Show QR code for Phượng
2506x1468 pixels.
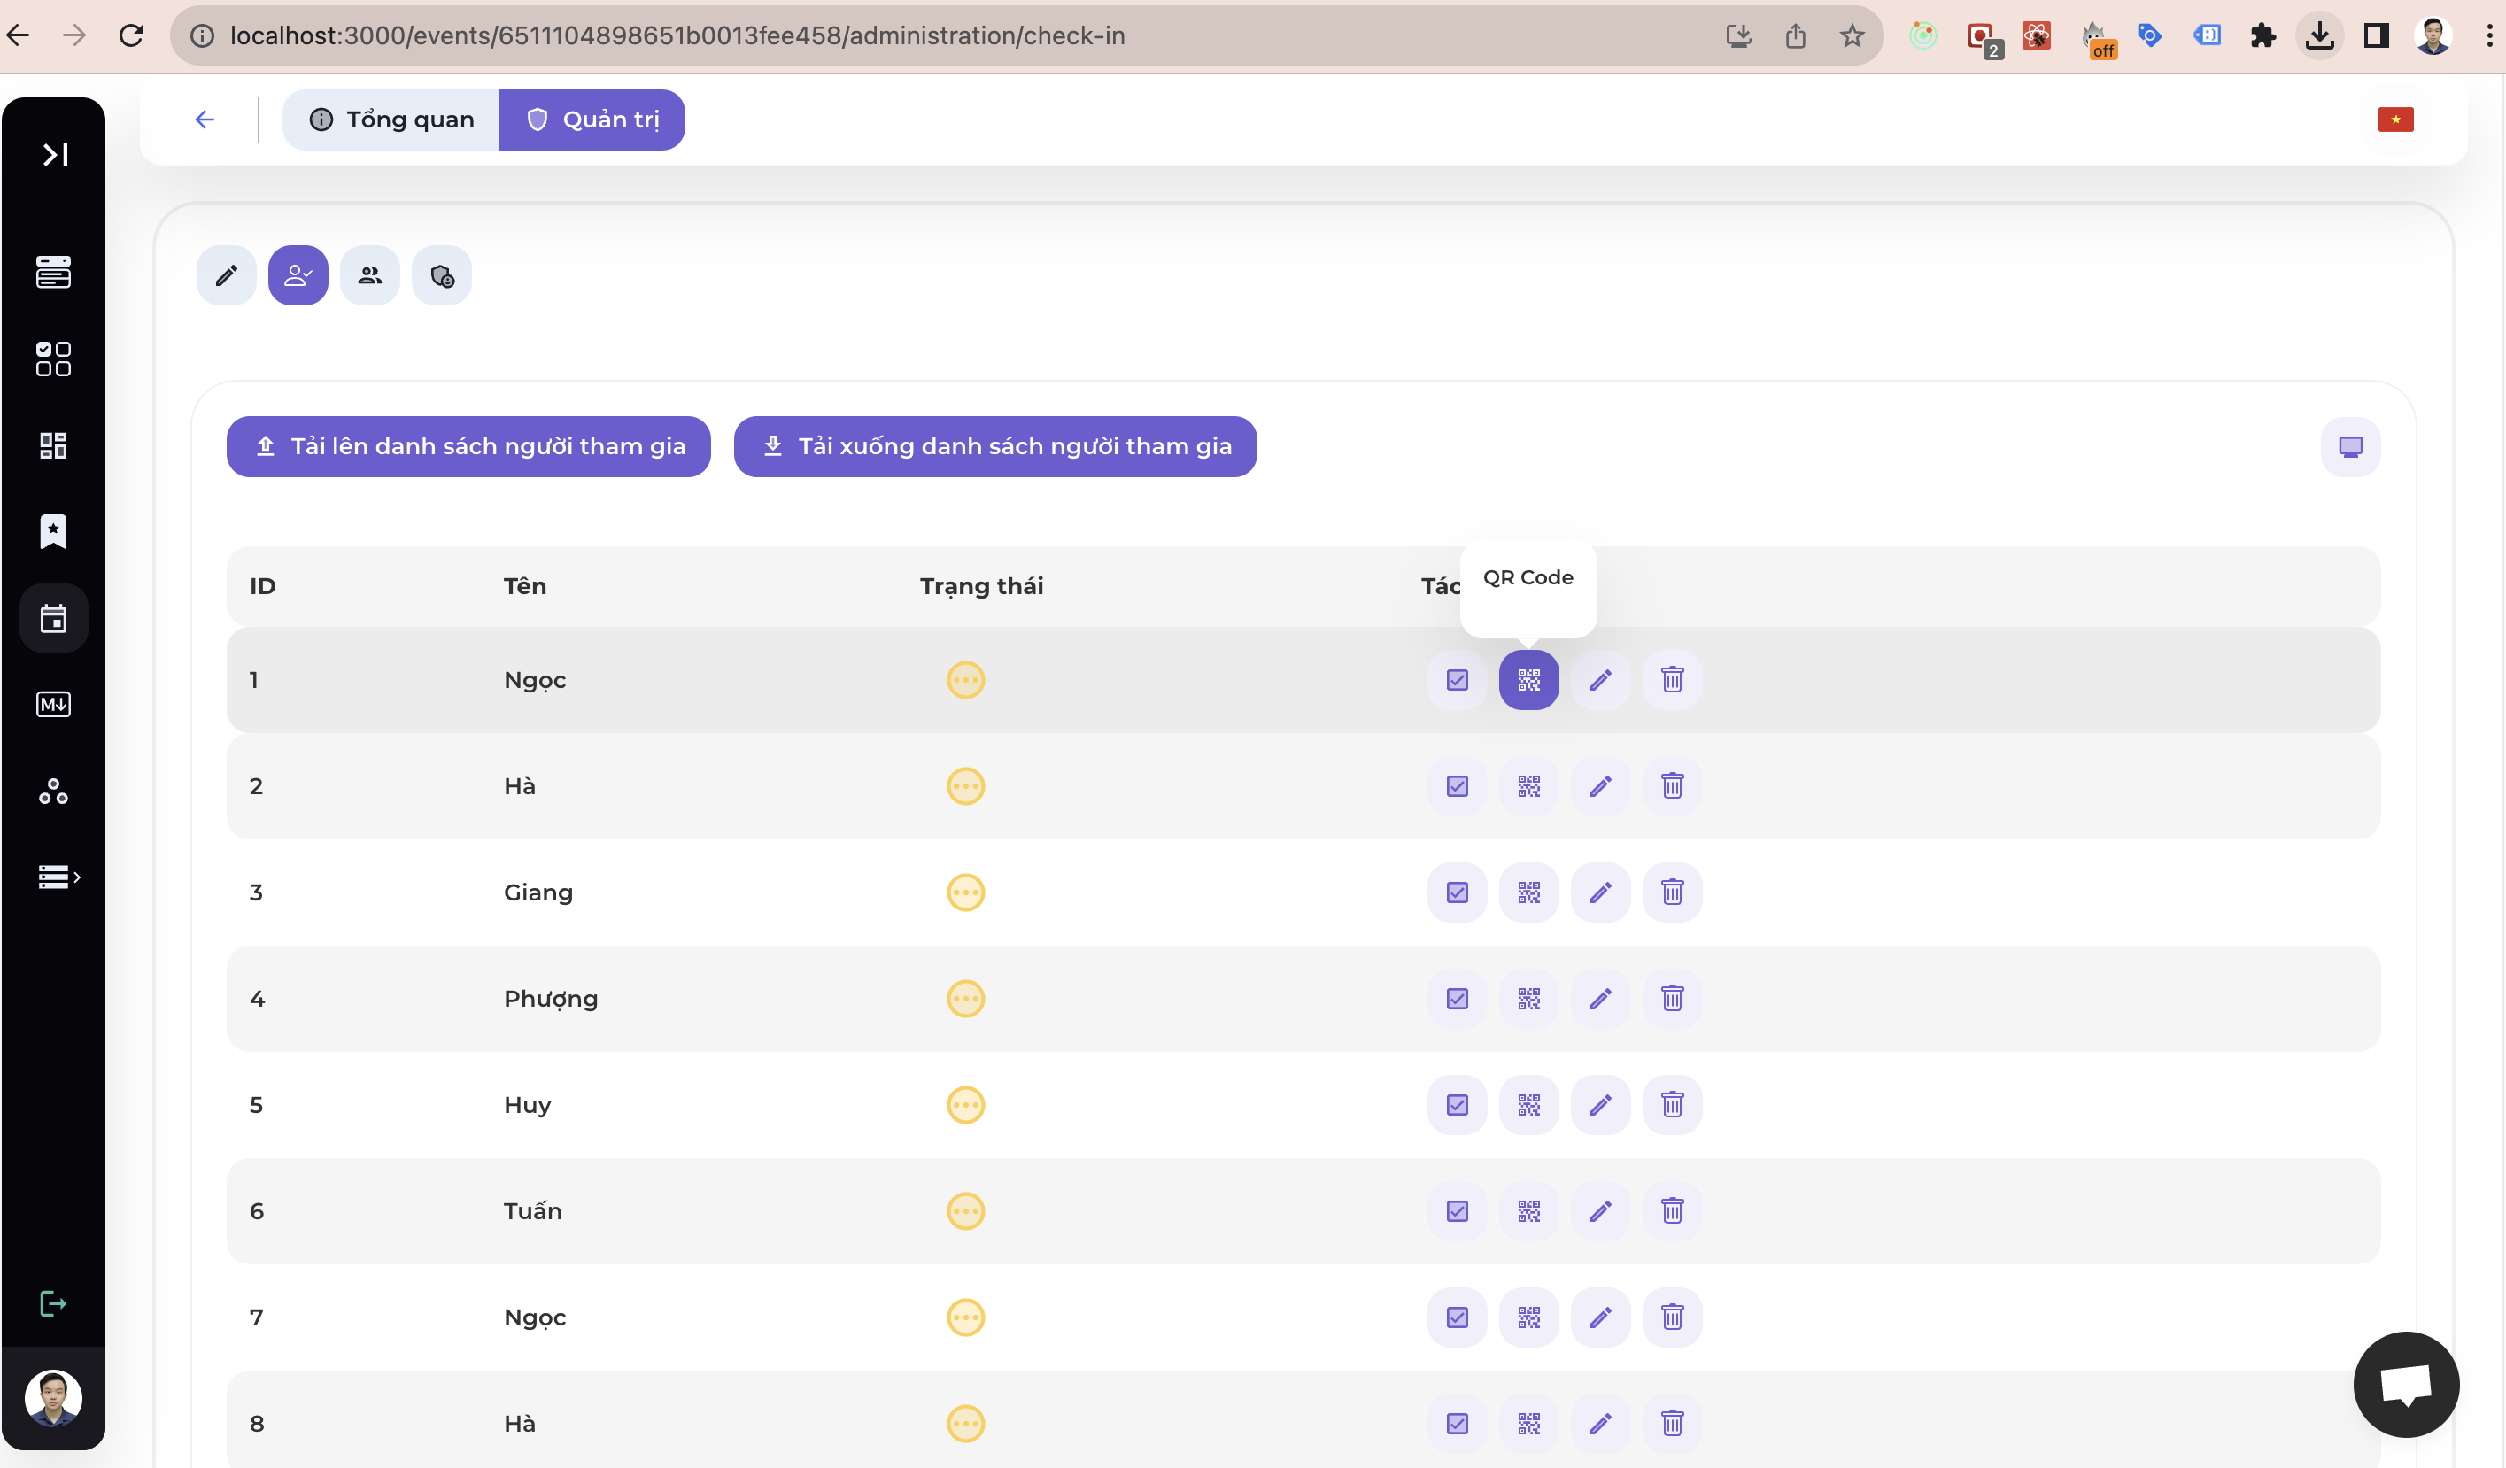[x=1528, y=999]
